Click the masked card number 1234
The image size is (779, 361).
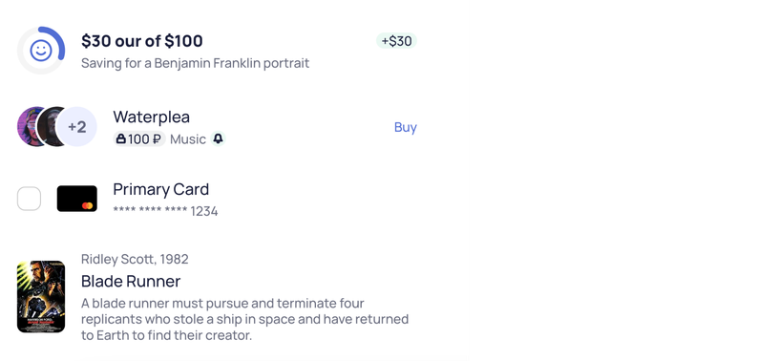(x=165, y=211)
